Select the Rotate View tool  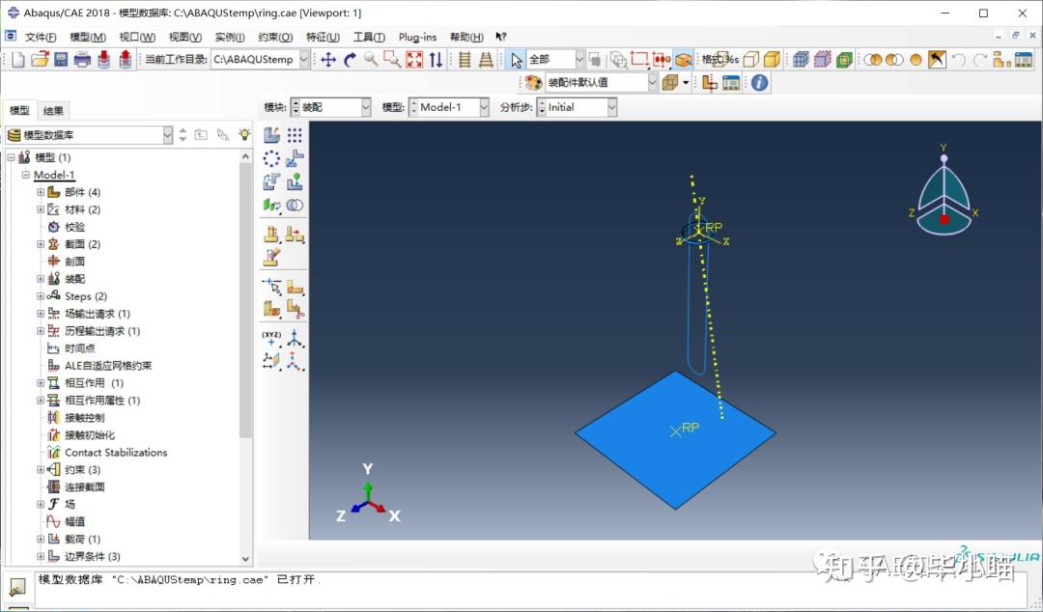351,59
